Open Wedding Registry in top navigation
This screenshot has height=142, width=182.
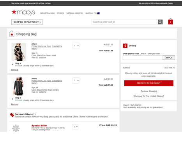[74, 13]
